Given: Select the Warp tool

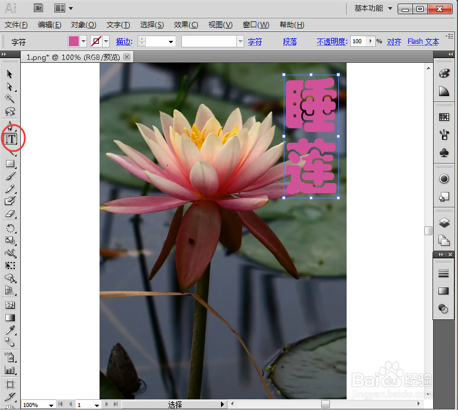Looking at the screenshot, I should [10, 253].
